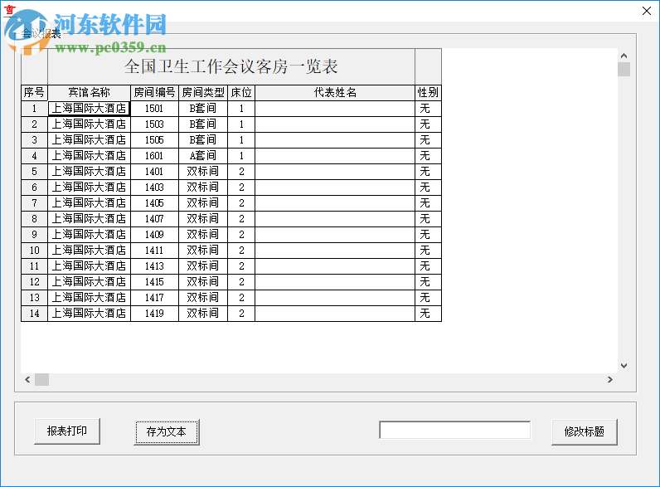Click room number cell 1505
The height and width of the screenshot is (487, 660).
[x=154, y=140]
